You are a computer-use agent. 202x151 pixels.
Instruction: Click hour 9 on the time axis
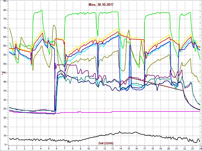pyautogui.click(x=81, y=148)
